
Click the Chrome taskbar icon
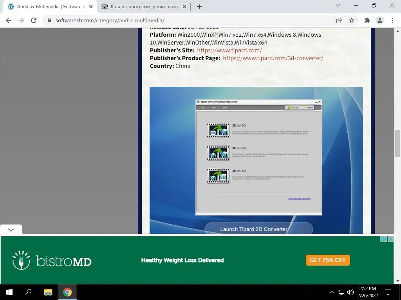pos(67,292)
